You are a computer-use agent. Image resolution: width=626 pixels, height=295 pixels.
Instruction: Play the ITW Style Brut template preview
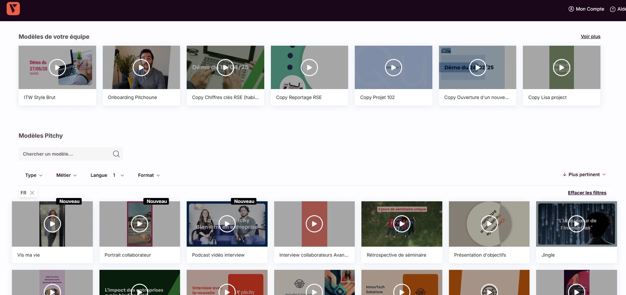[x=57, y=68]
